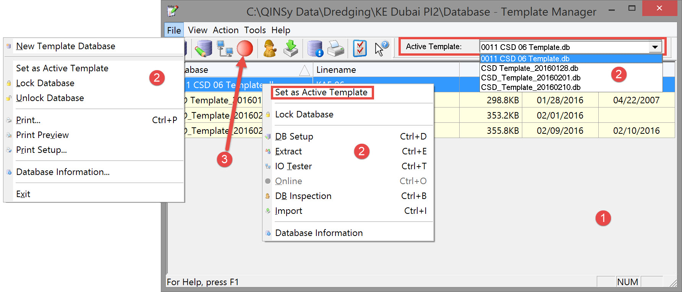
Task: Open the Tools menu
Action: (255, 30)
